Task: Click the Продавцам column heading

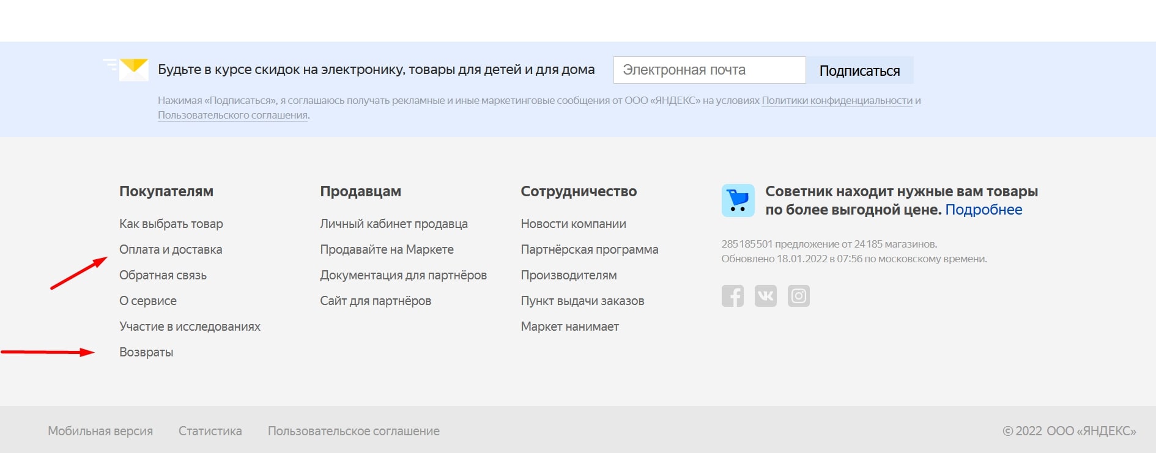Action: coord(360,191)
